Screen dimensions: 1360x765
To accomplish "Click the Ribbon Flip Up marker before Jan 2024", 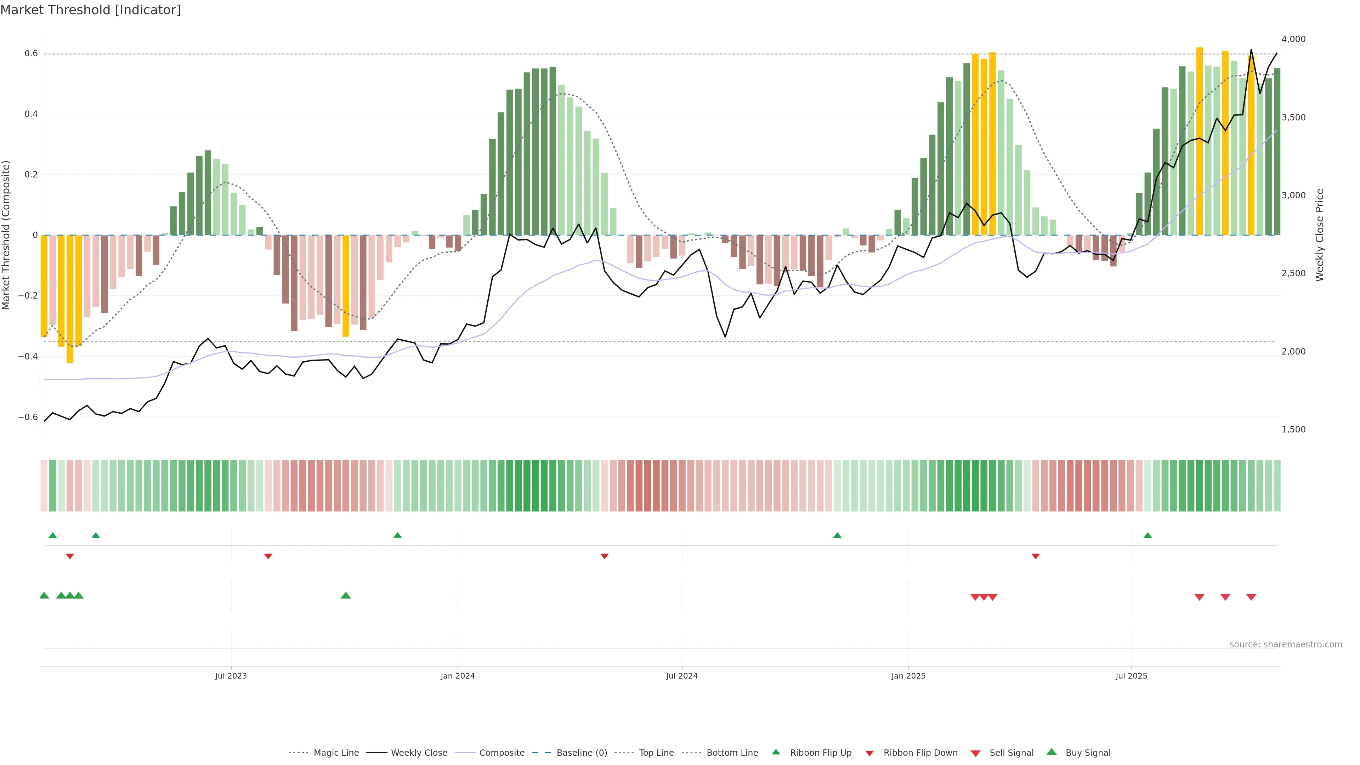I will point(397,535).
